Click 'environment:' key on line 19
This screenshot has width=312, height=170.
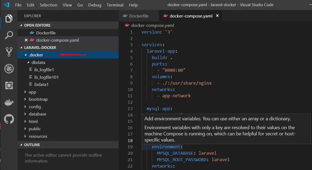(167, 147)
